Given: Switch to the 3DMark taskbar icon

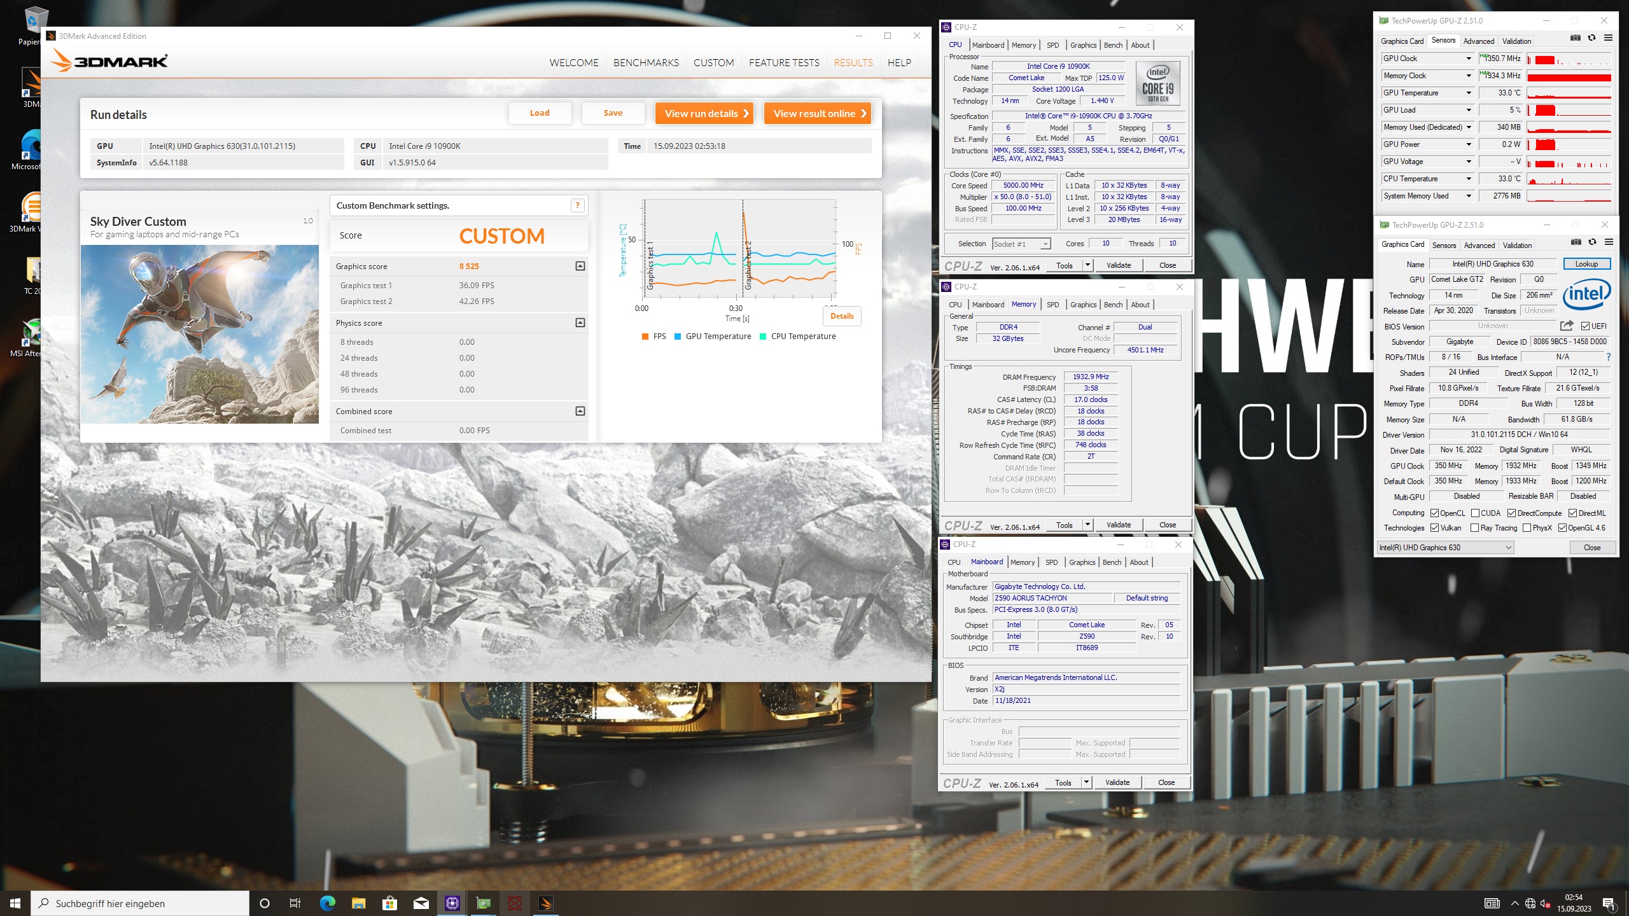Looking at the screenshot, I should [x=546, y=903].
